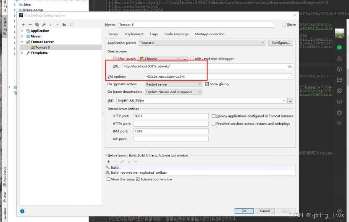Toggle Share checkbox

point(284,24)
